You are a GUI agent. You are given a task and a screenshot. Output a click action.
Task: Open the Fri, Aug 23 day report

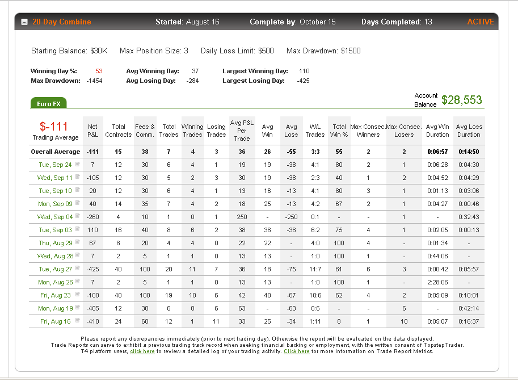pos(55,295)
